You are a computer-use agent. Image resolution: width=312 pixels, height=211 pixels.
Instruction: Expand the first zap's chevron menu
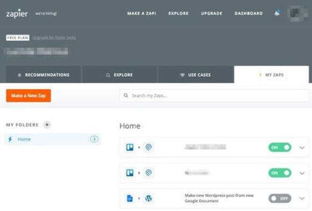[x=302, y=148]
